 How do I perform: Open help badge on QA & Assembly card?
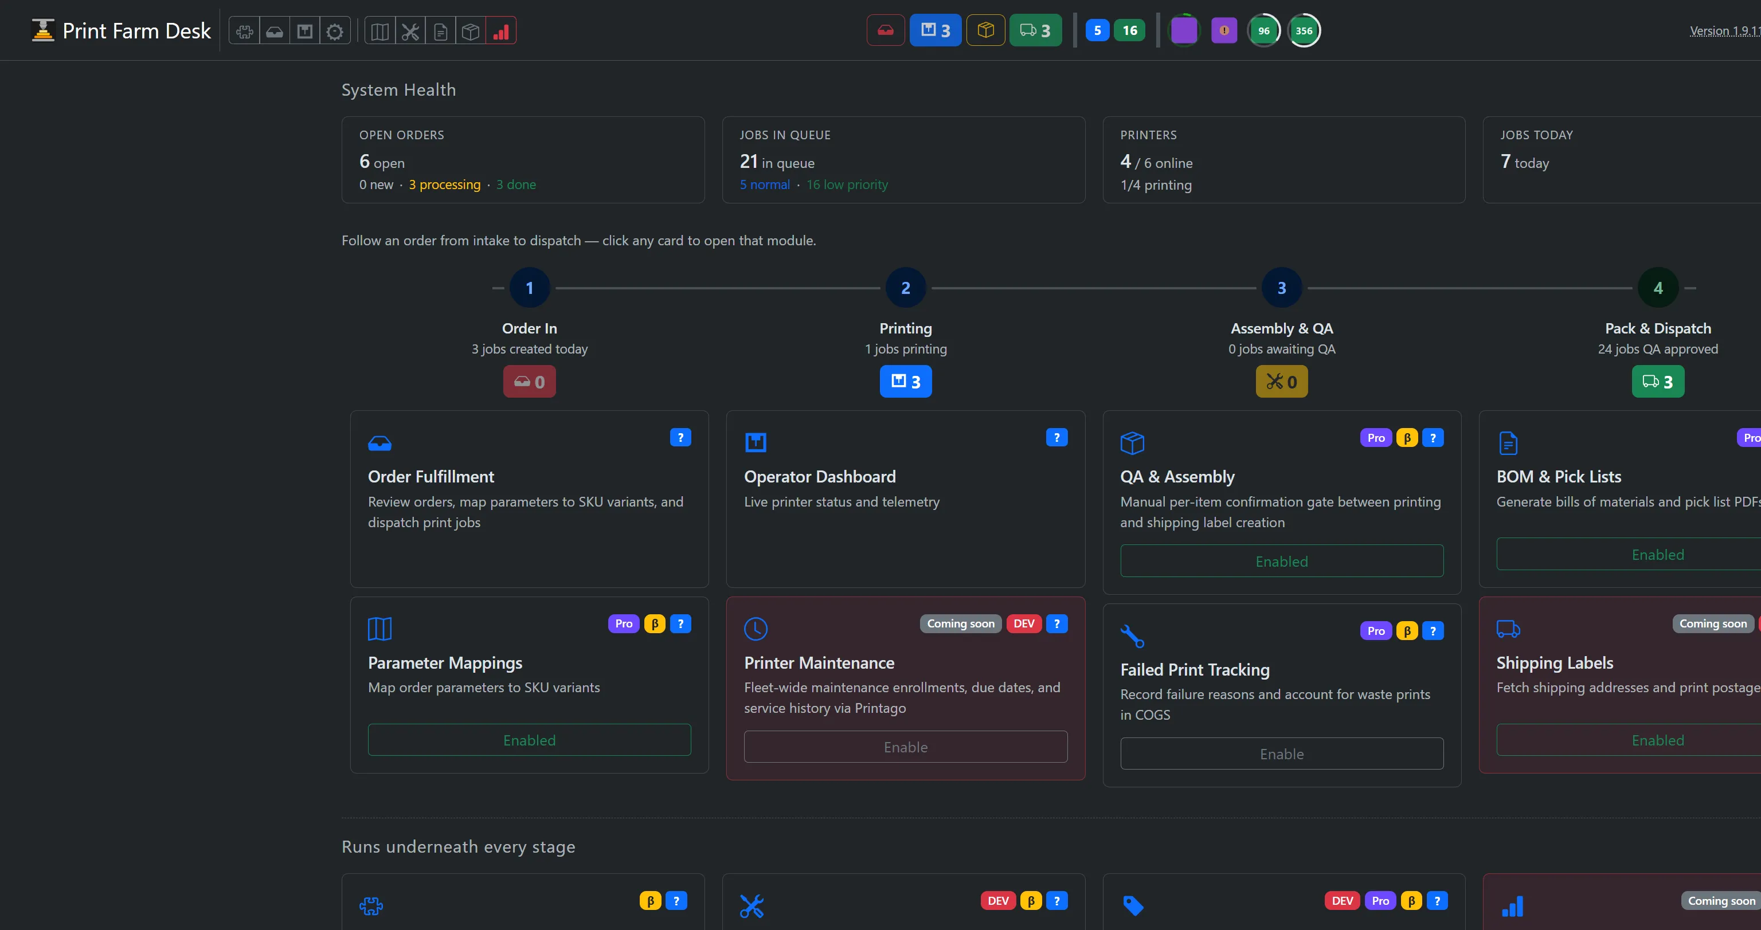(1433, 438)
